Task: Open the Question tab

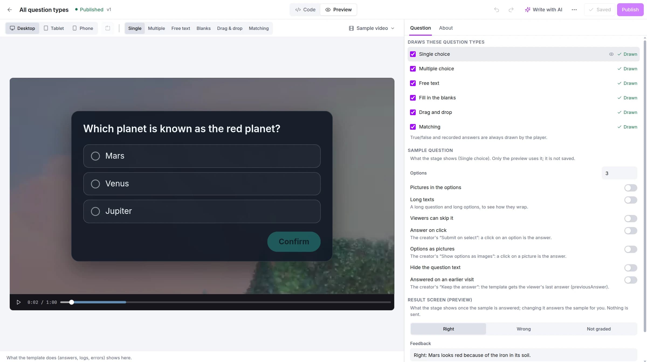Action: tap(421, 28)
